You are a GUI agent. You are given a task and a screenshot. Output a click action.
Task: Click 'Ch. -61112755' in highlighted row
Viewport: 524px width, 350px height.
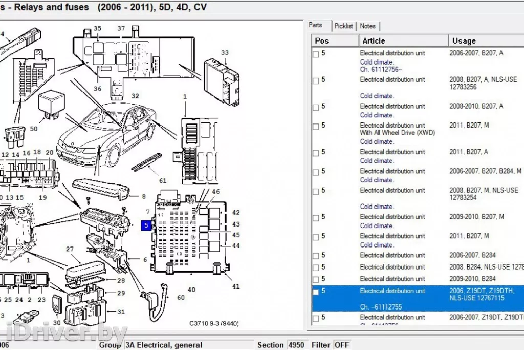[381, 307]
